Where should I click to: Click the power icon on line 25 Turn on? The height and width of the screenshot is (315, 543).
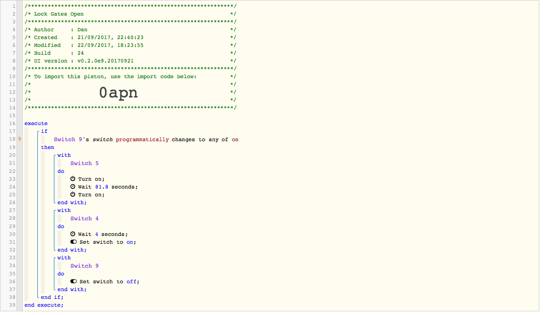(73, 195)
